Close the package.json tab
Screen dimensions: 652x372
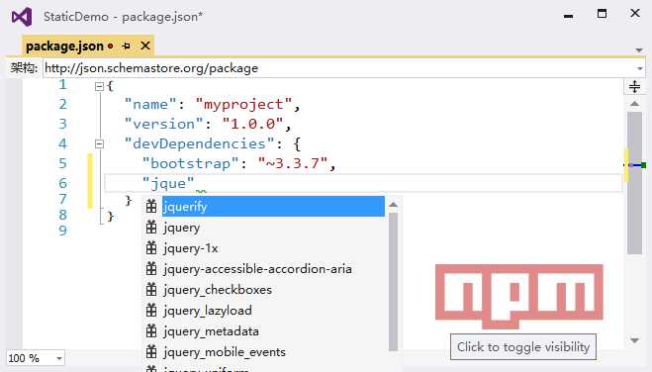coord(145,46)
